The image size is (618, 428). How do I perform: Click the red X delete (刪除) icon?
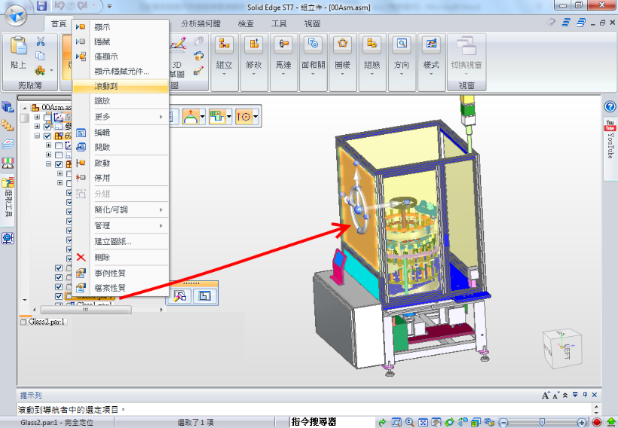click(81, 257)
